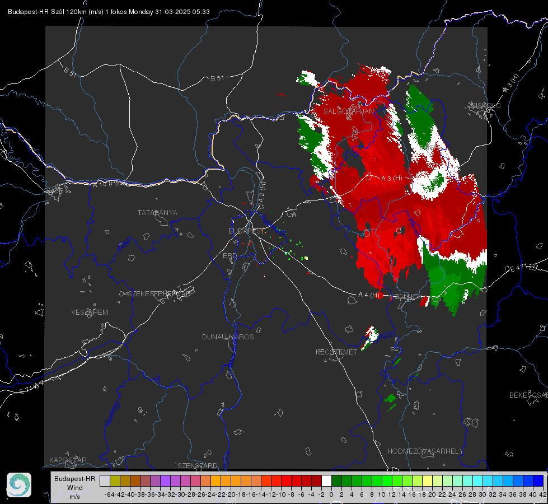Click the TATABÁNYA city label
This screenshot has height=504, width=548.
coord(157,213)
